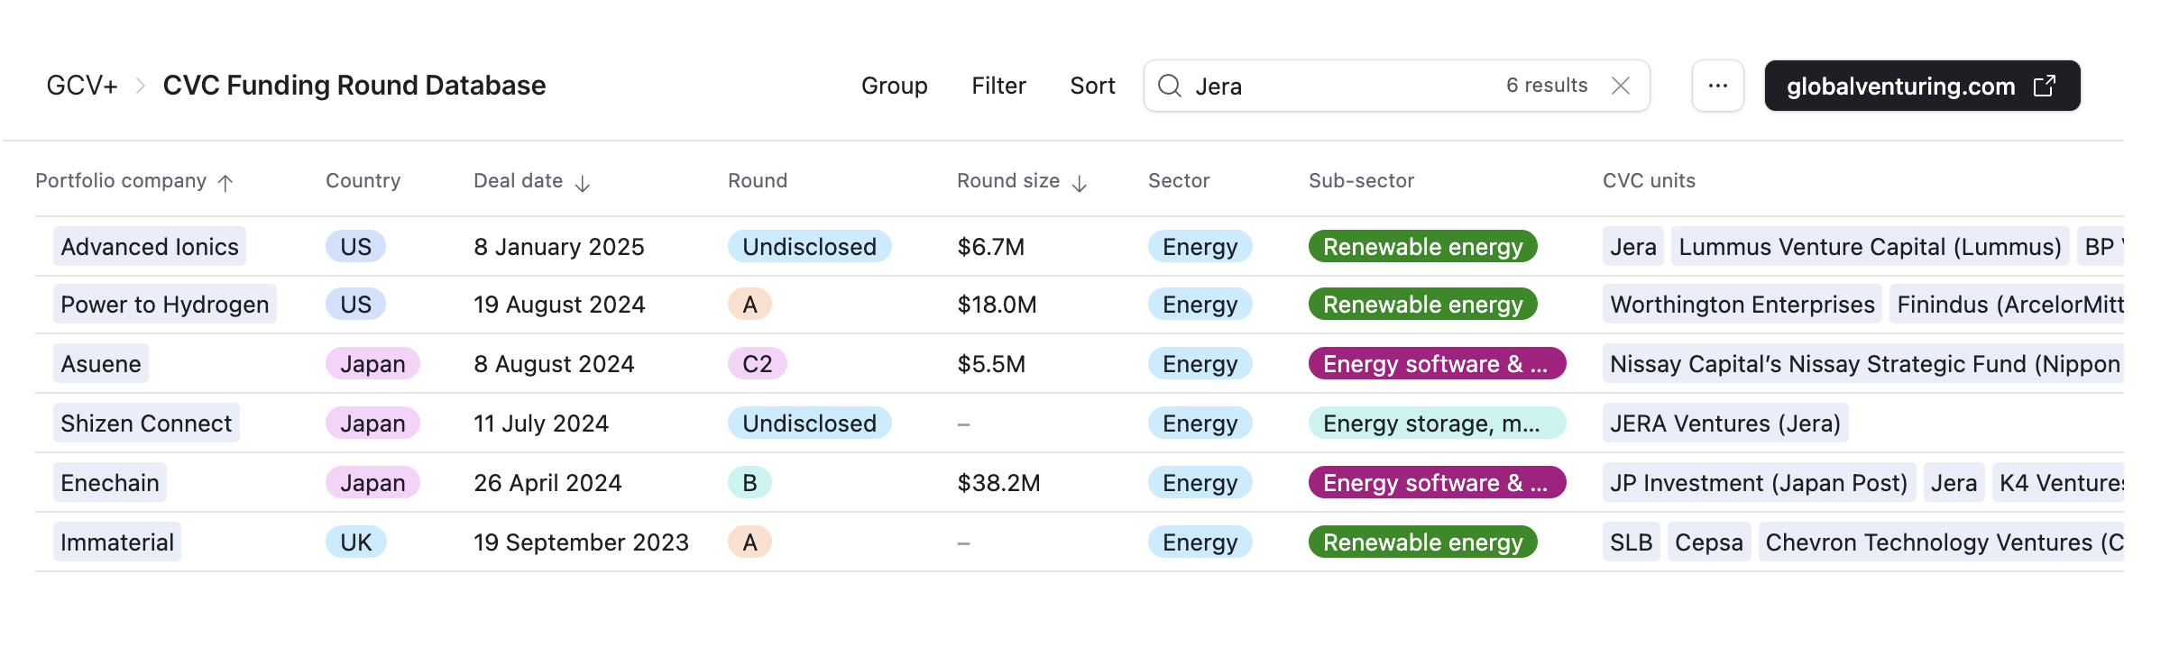This screenshot has height=656, width=2179.
Task: Click the Portfolio company sort arrow
Action: point(225,183)
